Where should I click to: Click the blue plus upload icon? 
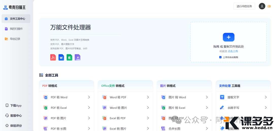tap(228, 37)
